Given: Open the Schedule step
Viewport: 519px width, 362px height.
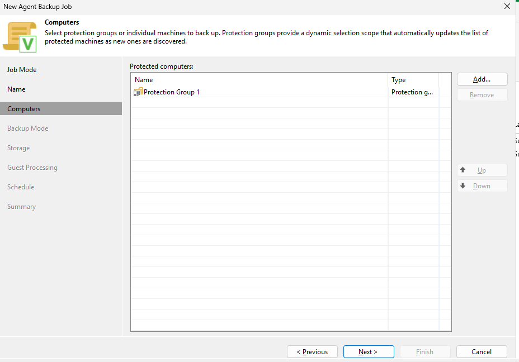Looking at the screenshot, I should point(21,187).
